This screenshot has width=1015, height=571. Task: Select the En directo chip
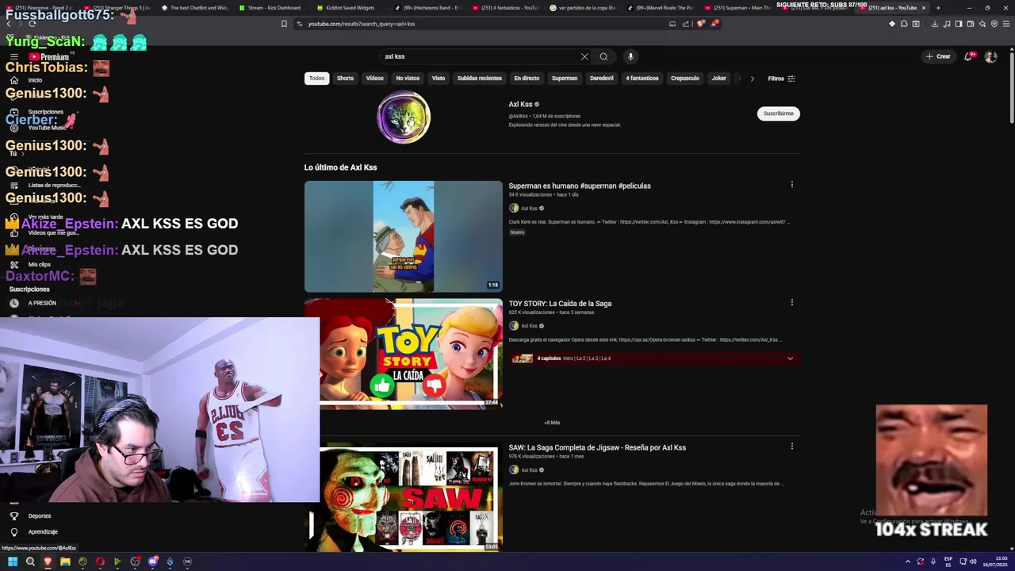pyautogui.click(x=527, y=79)
